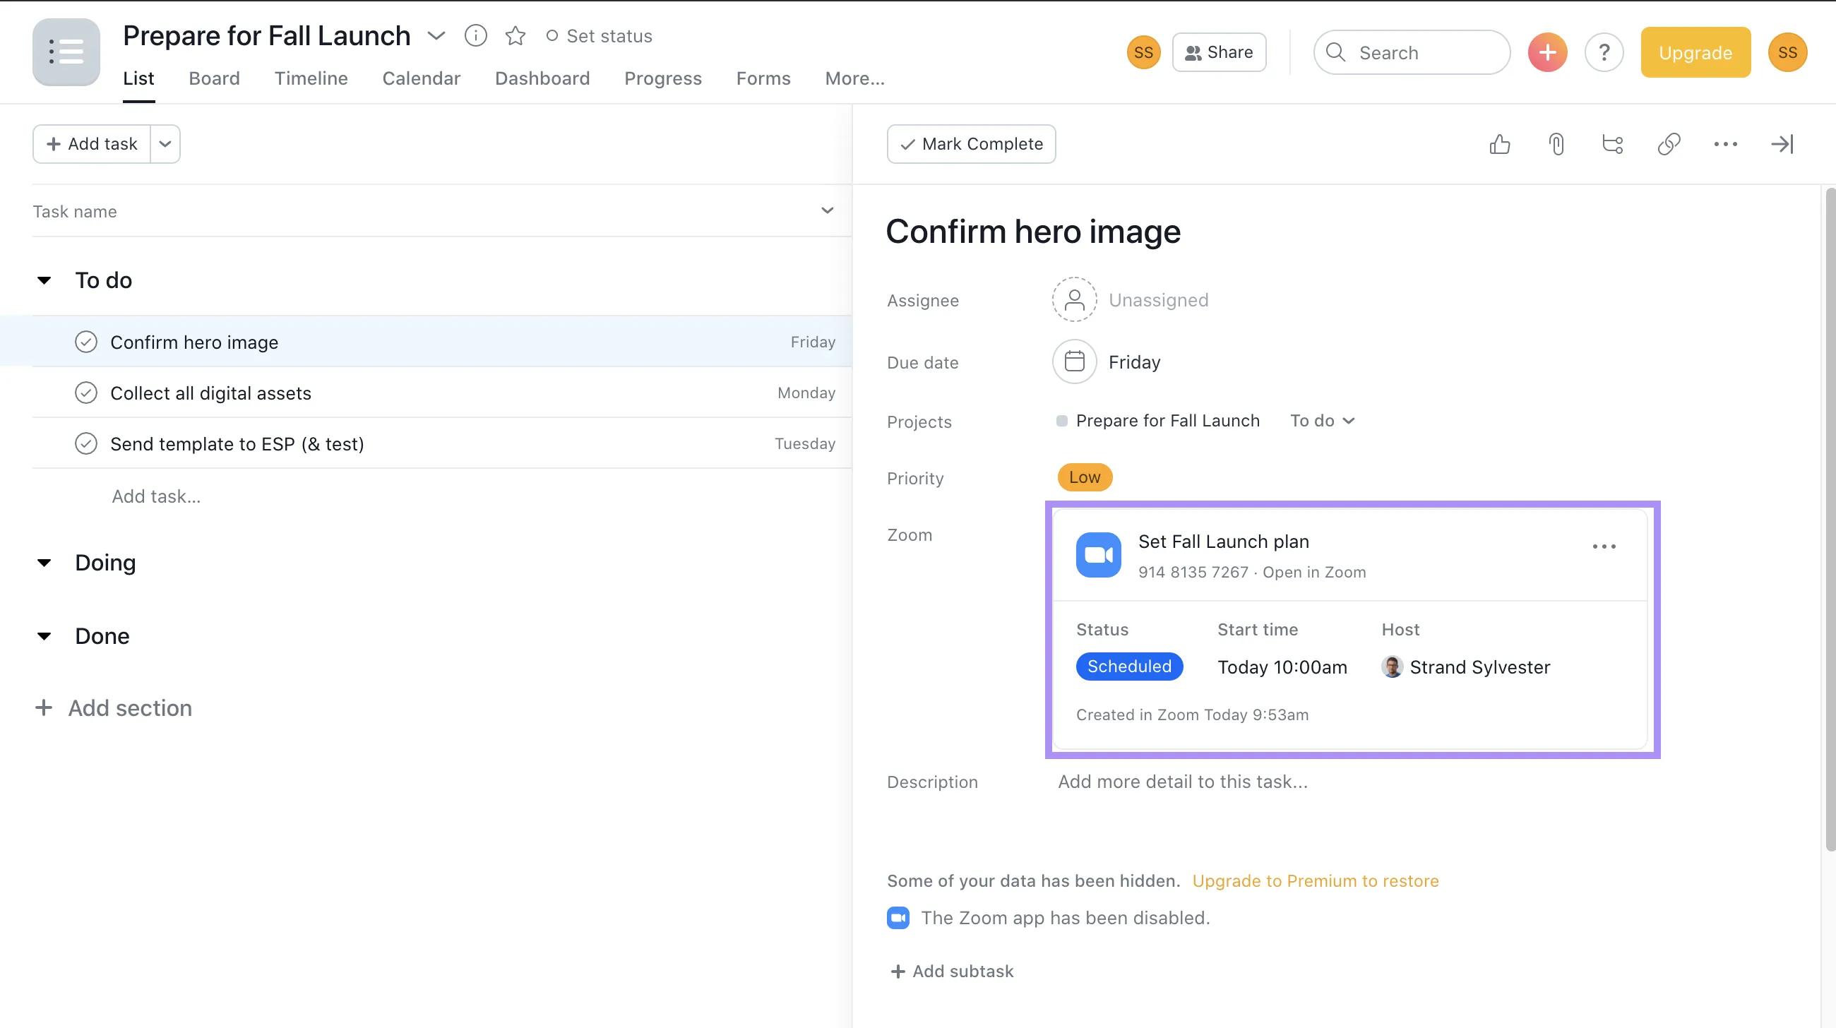Open the Timeline tab
This screenshot has height=1028, width=1836.
311,78
